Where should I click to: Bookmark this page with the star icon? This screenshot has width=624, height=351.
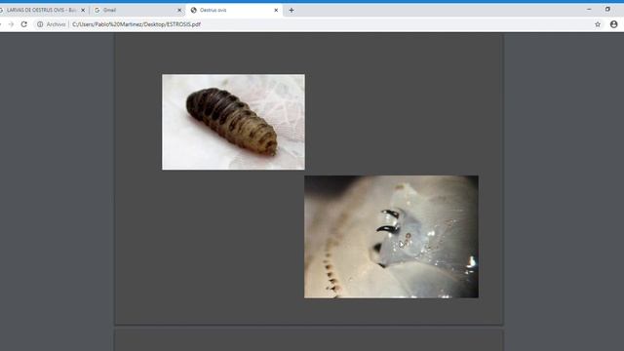tap(598, 24)
